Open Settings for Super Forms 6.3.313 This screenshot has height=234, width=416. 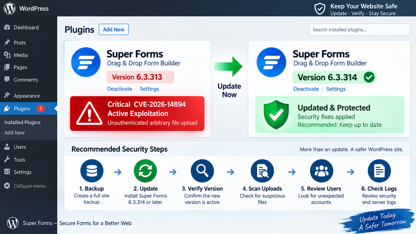[x=149, y=89]
